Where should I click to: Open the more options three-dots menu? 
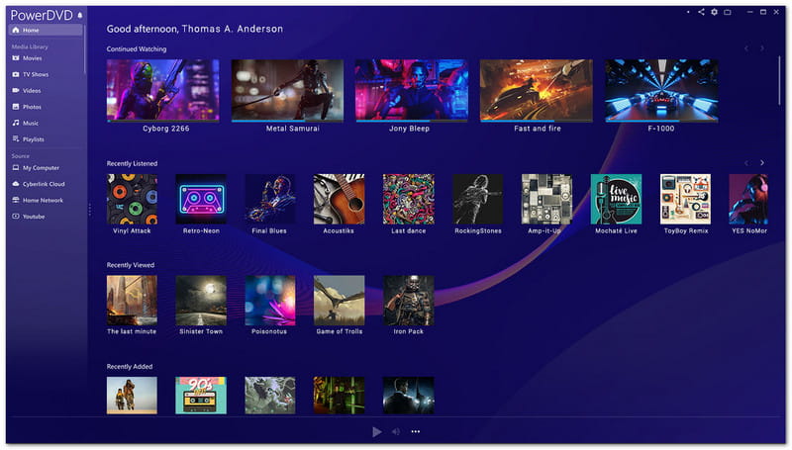[x=416, y=431]
